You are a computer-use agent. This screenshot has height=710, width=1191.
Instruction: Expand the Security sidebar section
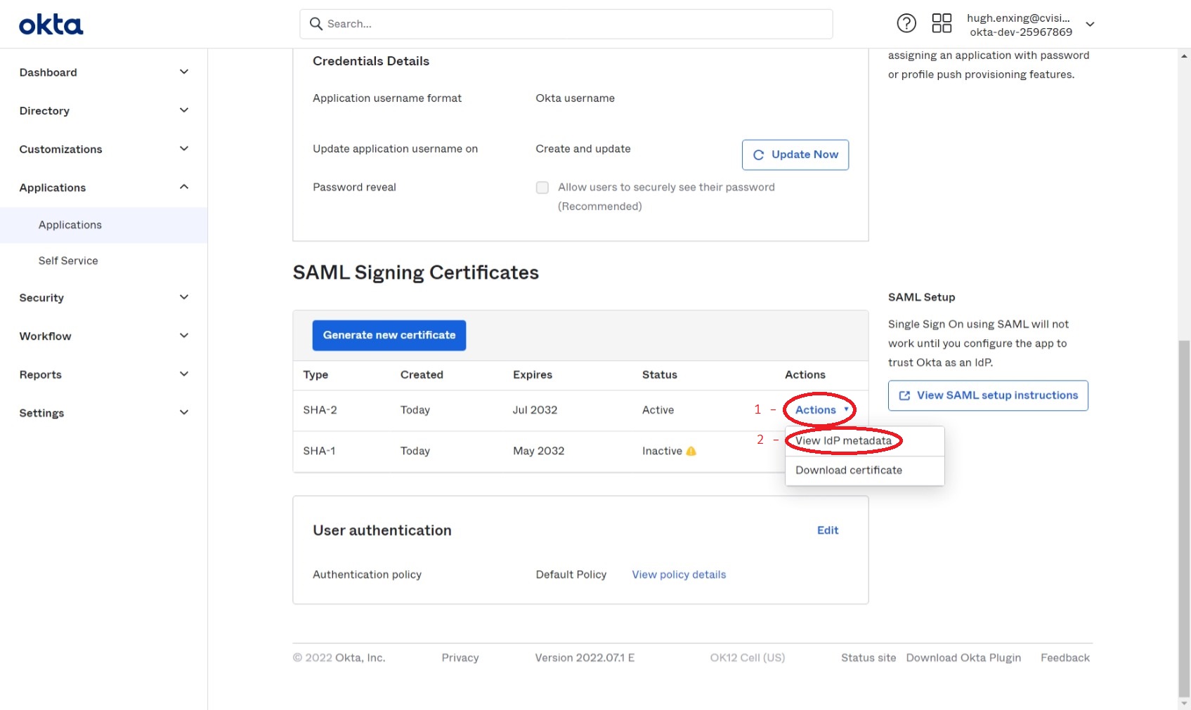tap(184, 298)
